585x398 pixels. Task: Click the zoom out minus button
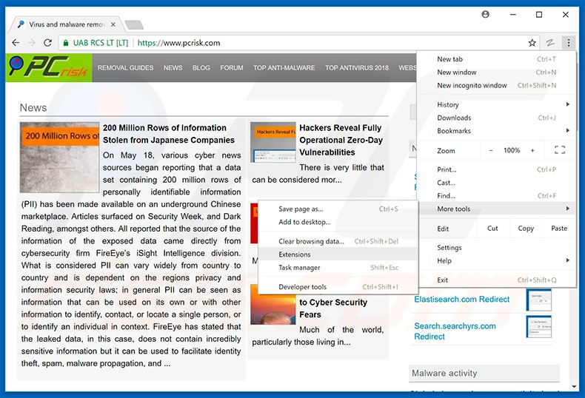coord(490,150)
